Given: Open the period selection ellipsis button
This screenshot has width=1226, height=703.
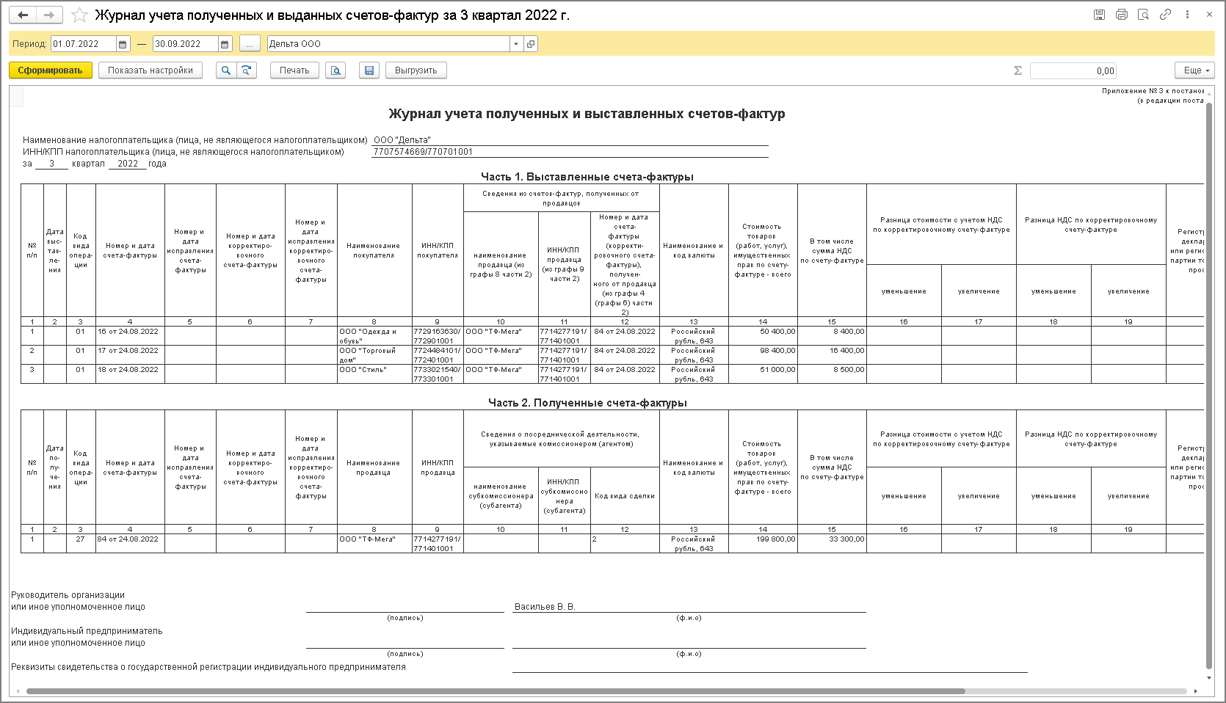Looking at the screenshot, I should coord(250,44).
